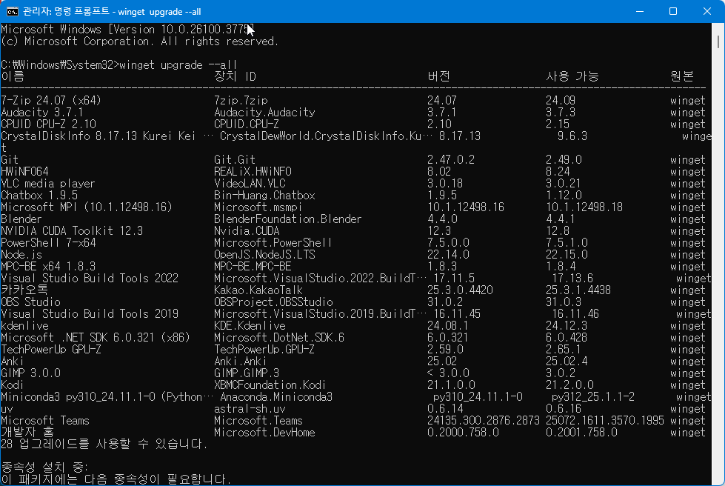Click available version '2.49.0' for Git
Screen dimensions: 725x486
click(564, 159)
